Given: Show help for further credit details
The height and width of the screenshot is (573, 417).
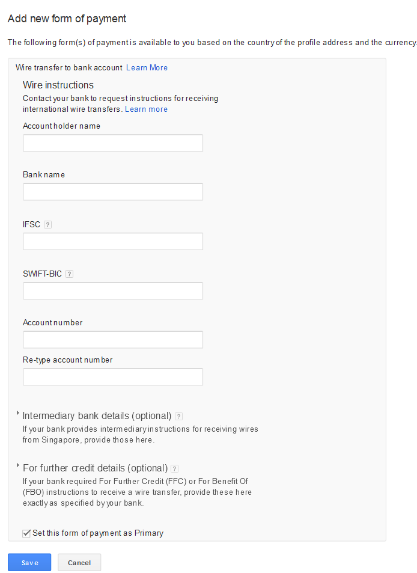Looking at the screenshot, I should pyautogui.click(x=174, y=468).
